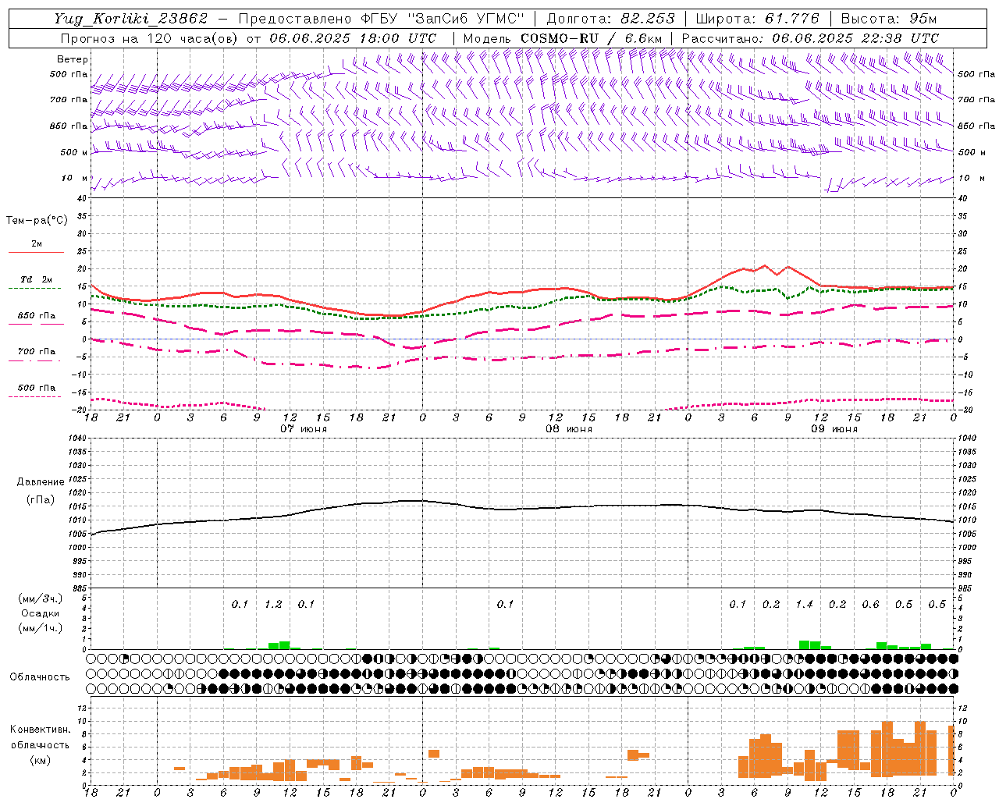Click the '07 июня' date label

tap(304, 429)
